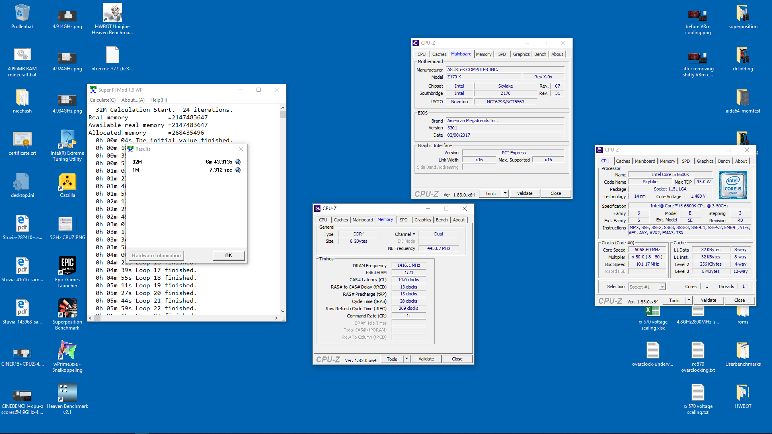Image resolution: width=772 pixels, height=434 pixels.
Task: Launch HWBOT Unigine Heaven Benchmark shortcut
Action: 112,13
